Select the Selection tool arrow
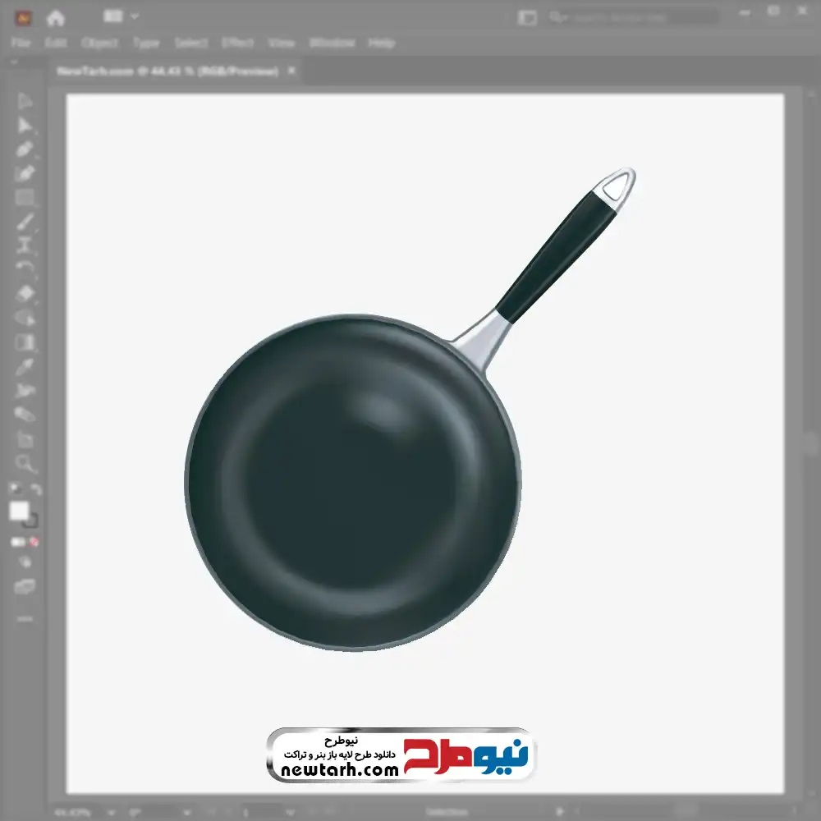 (x=25, y=101)
